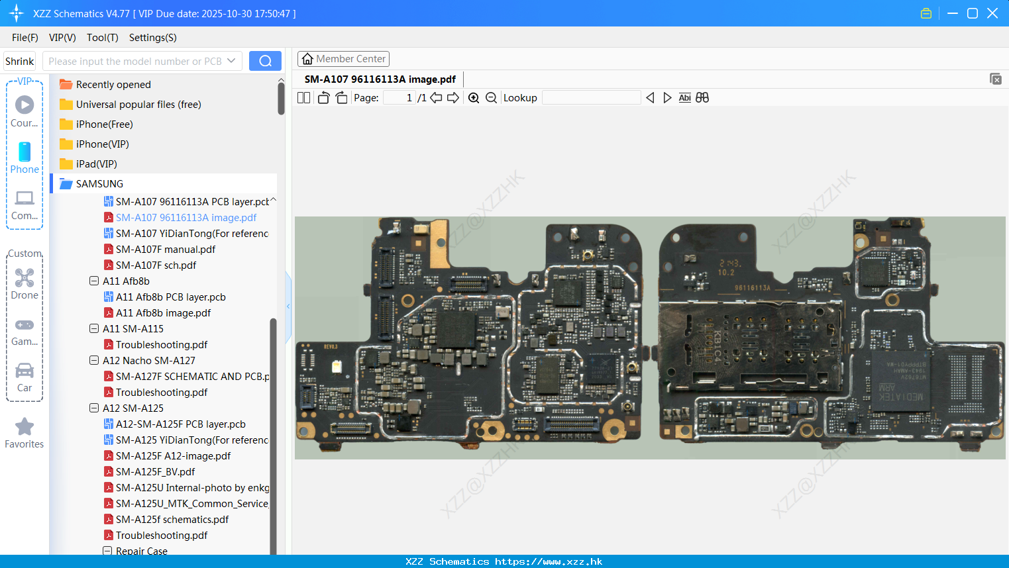Collapse the A11 Afb8b tree node
The image size is (1009, 568).
(94, 281)
